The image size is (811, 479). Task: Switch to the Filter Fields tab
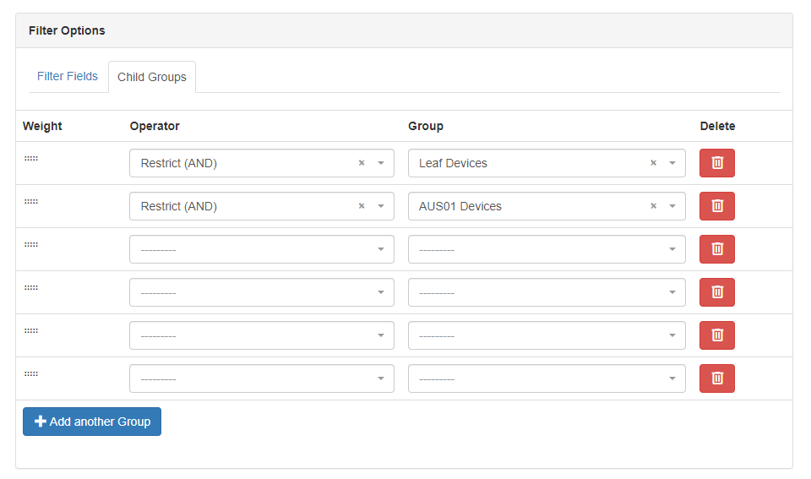68,76
